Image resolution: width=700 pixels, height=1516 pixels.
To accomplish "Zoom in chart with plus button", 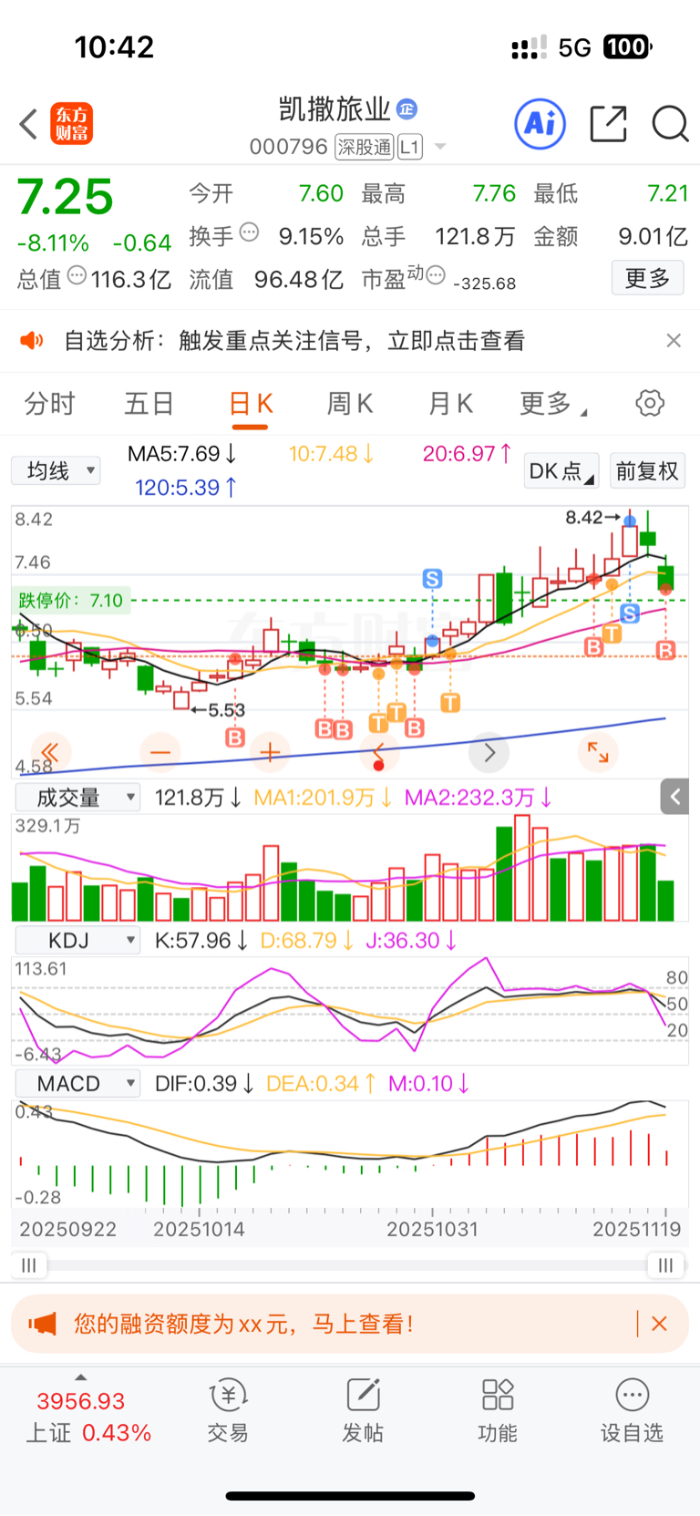I will (x=270, y=752).
